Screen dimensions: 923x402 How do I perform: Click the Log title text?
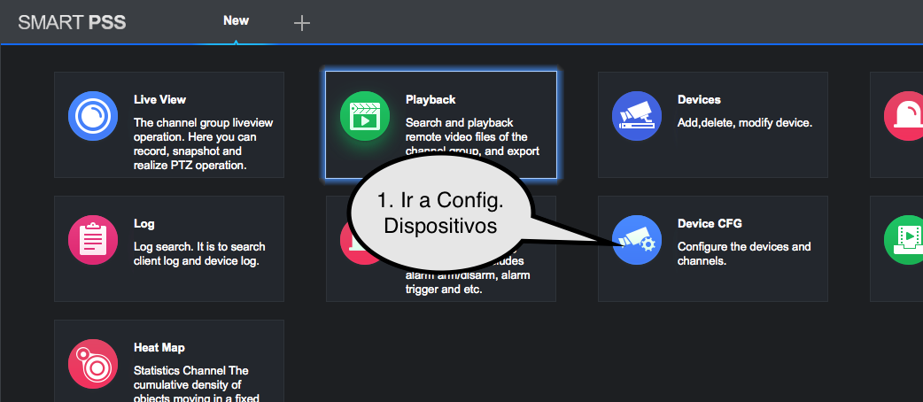coord(144,224)
